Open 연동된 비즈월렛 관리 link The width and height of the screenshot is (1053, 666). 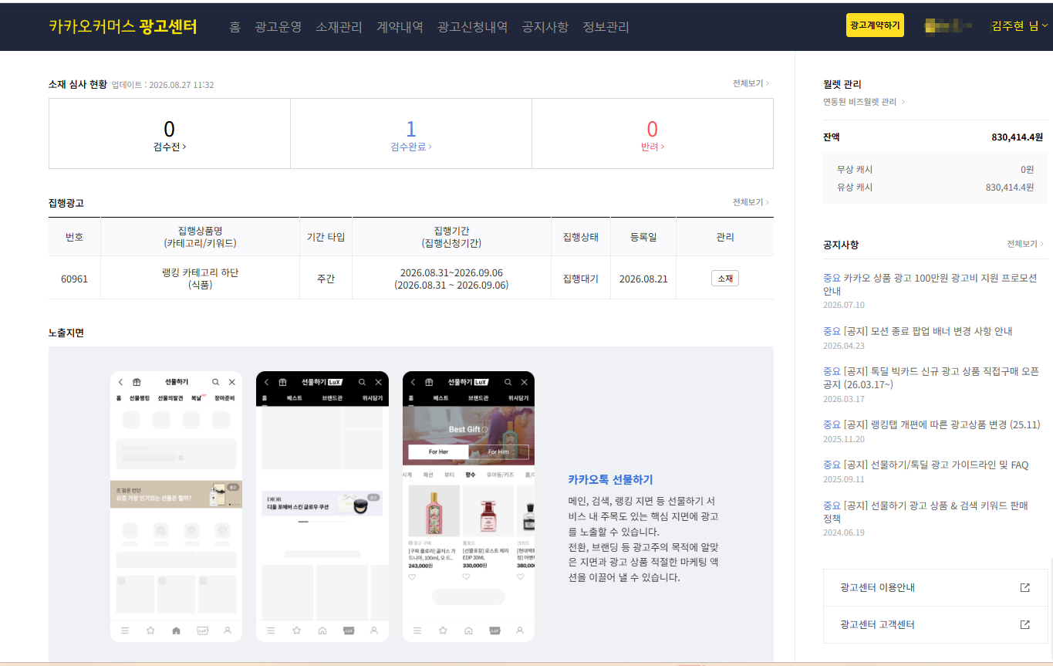[x=864, y=102]
